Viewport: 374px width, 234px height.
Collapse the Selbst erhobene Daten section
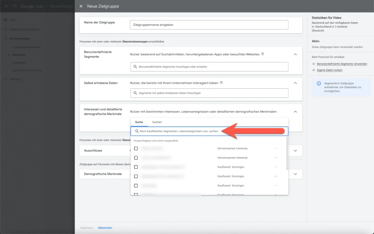295,83
